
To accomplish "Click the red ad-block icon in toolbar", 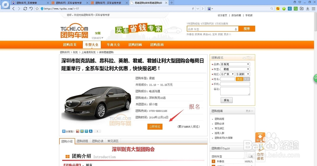I will pyautogui.click(x=278, y=9).
